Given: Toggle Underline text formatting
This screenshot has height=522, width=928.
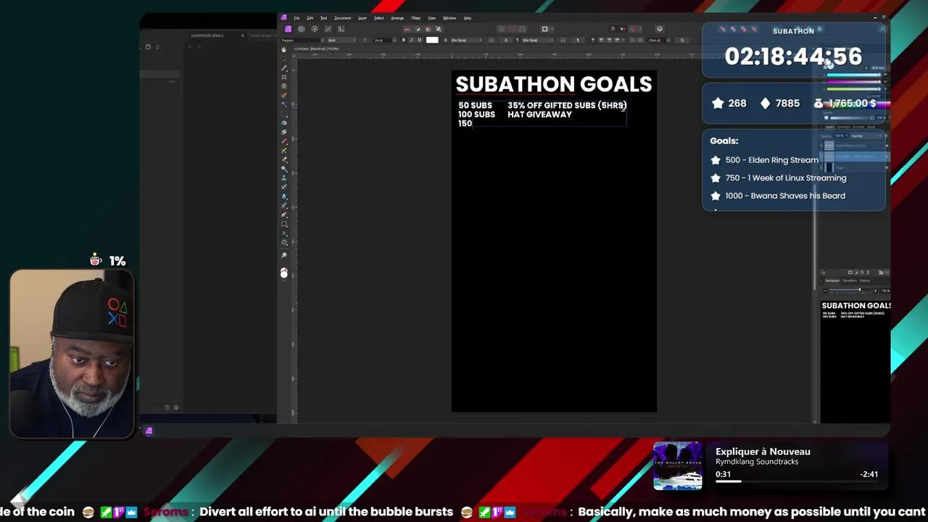Looking at the screenshot, I should pos(420,40).
